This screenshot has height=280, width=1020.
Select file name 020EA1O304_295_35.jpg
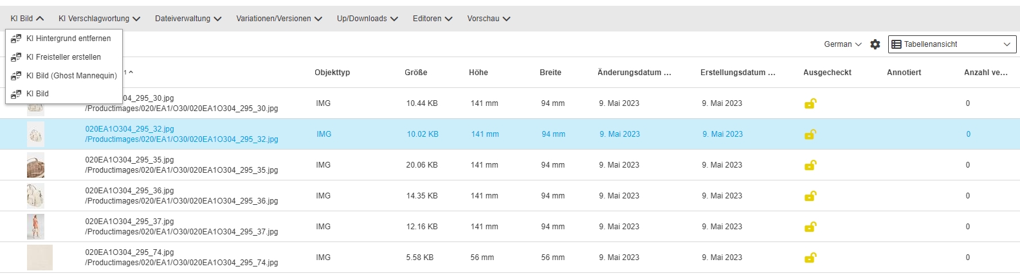(129, 160)
